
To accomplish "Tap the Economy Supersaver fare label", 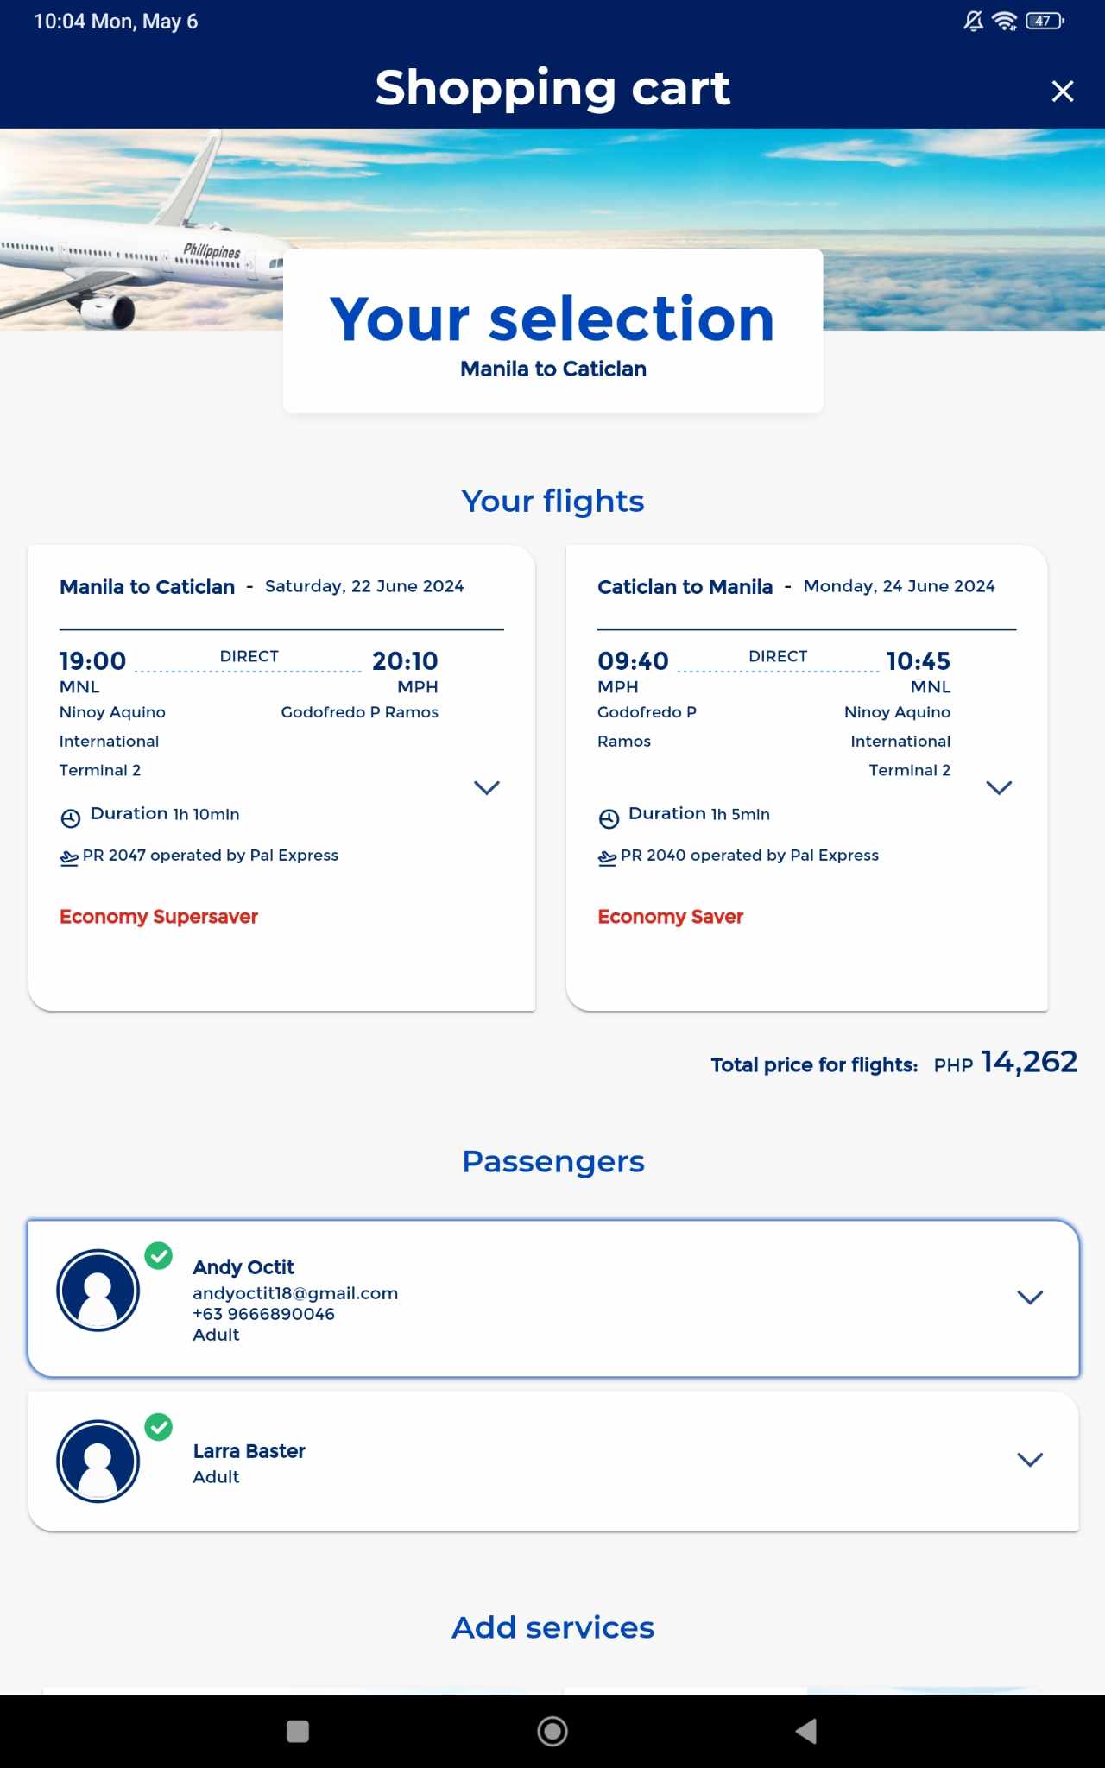I will 159,916.
